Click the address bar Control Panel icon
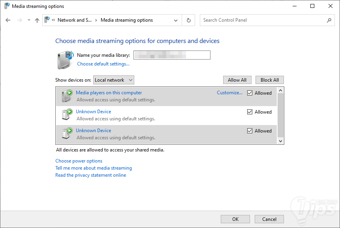Viewport: 340px width, 228px height. (47, 20)
